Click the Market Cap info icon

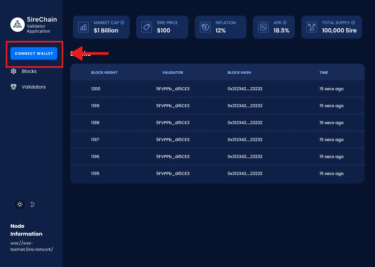coord(122,23)
